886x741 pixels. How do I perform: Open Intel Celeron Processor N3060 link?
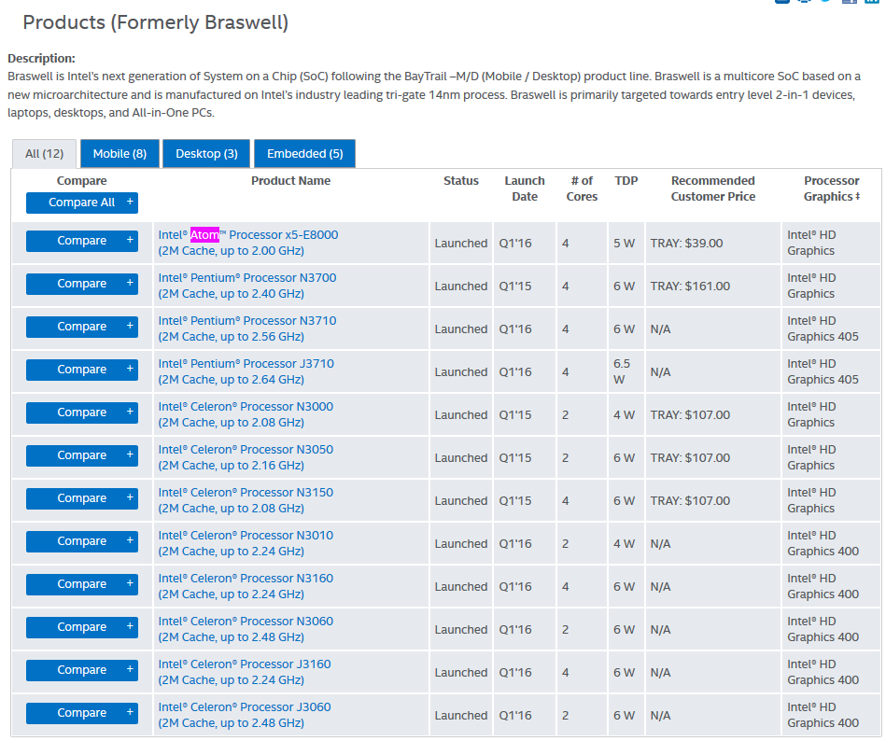pyautogui.click(x=246, y=629)
